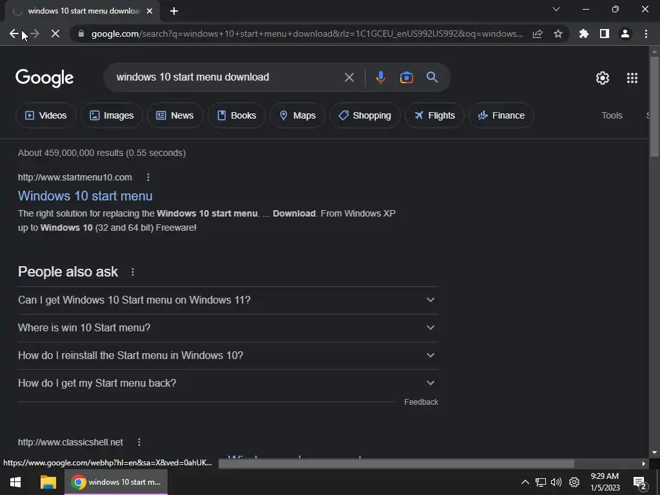Open taskbar clock 9:29 AM
This screenshot has width=660, height=495.
pos(605,482)
